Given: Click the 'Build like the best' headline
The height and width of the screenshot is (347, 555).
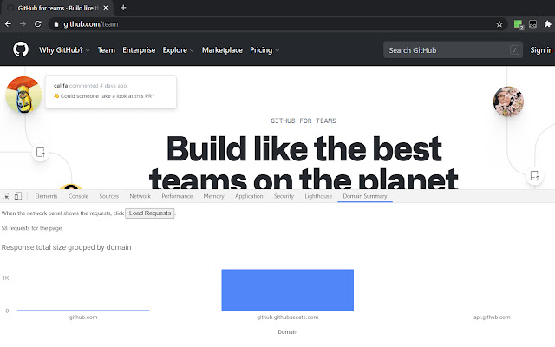Looking at the screenshot, I should coord(304,148).
